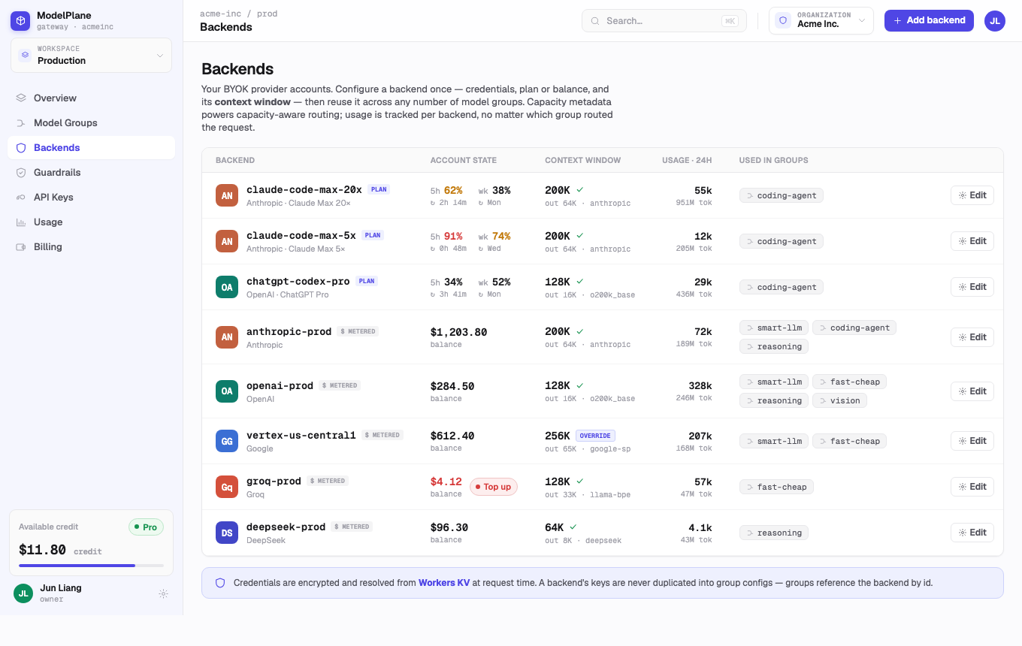This screenshot has width=1022, height=646.
Task: Click the AN icon for claude-code-max-20x
Action: coord(227,195)
